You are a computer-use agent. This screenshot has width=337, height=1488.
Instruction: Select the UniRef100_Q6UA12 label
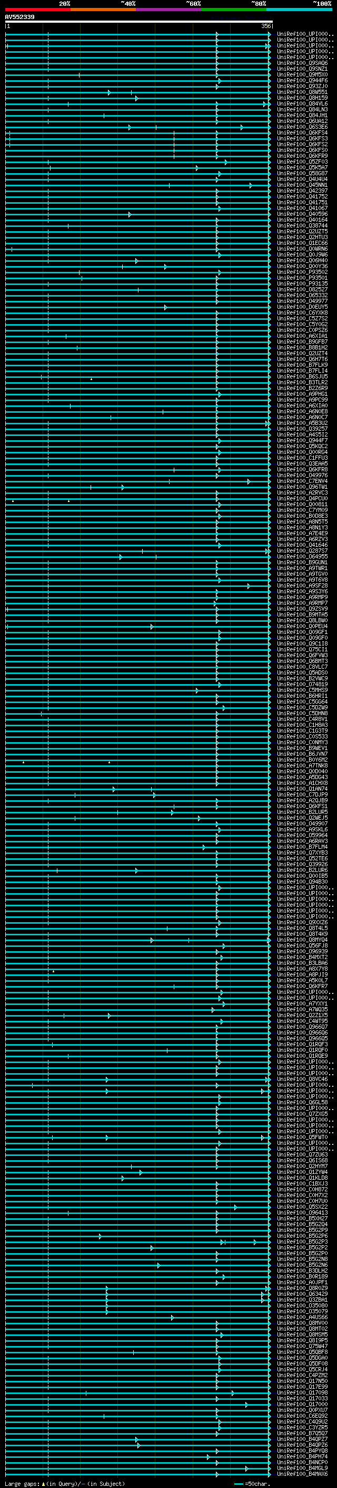tap(302, 121)
